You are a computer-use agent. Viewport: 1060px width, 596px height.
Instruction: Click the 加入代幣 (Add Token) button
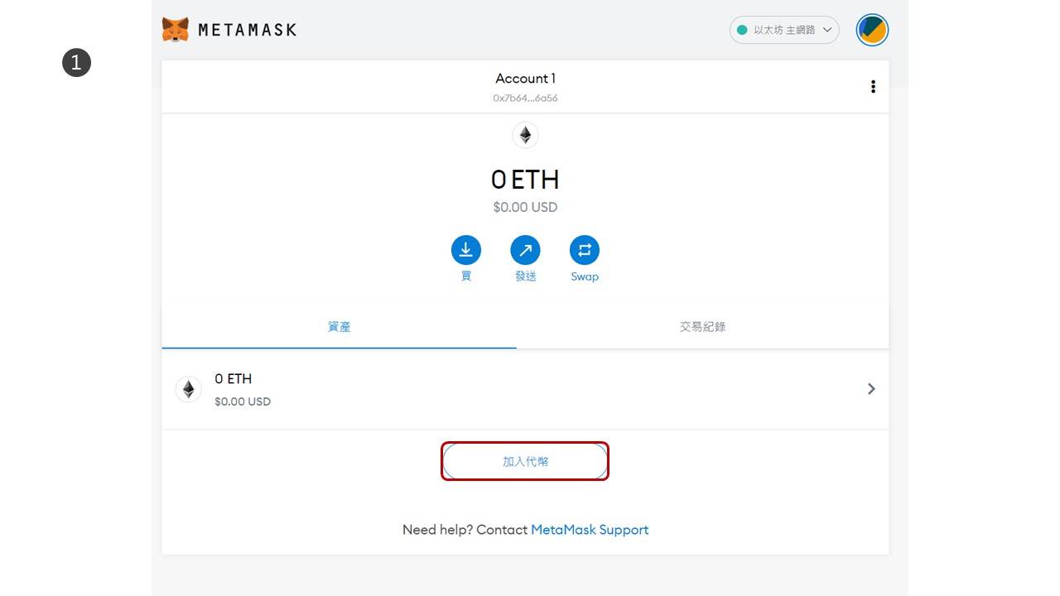(525, 461)
